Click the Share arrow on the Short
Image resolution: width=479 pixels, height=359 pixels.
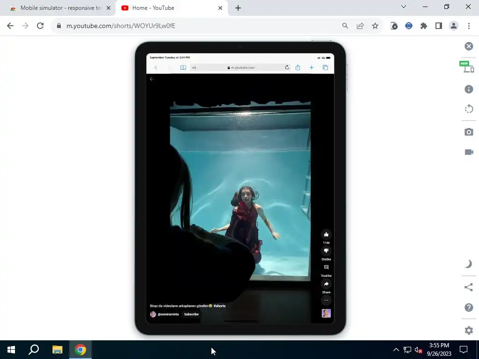[x=326, y=284]
